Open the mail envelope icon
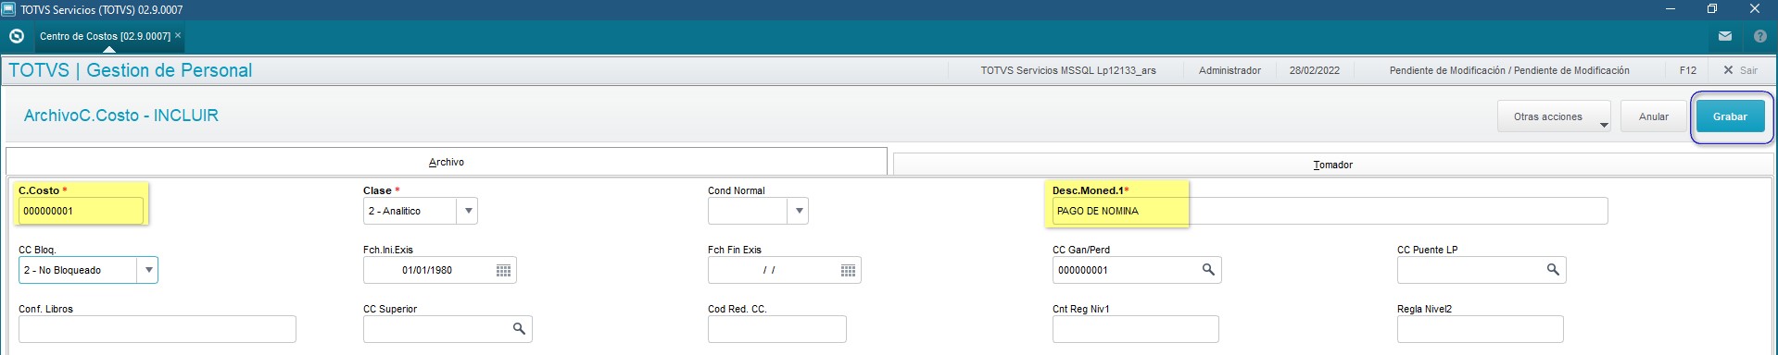This screenshot has width=1778, height=355. click(1725, 36)
